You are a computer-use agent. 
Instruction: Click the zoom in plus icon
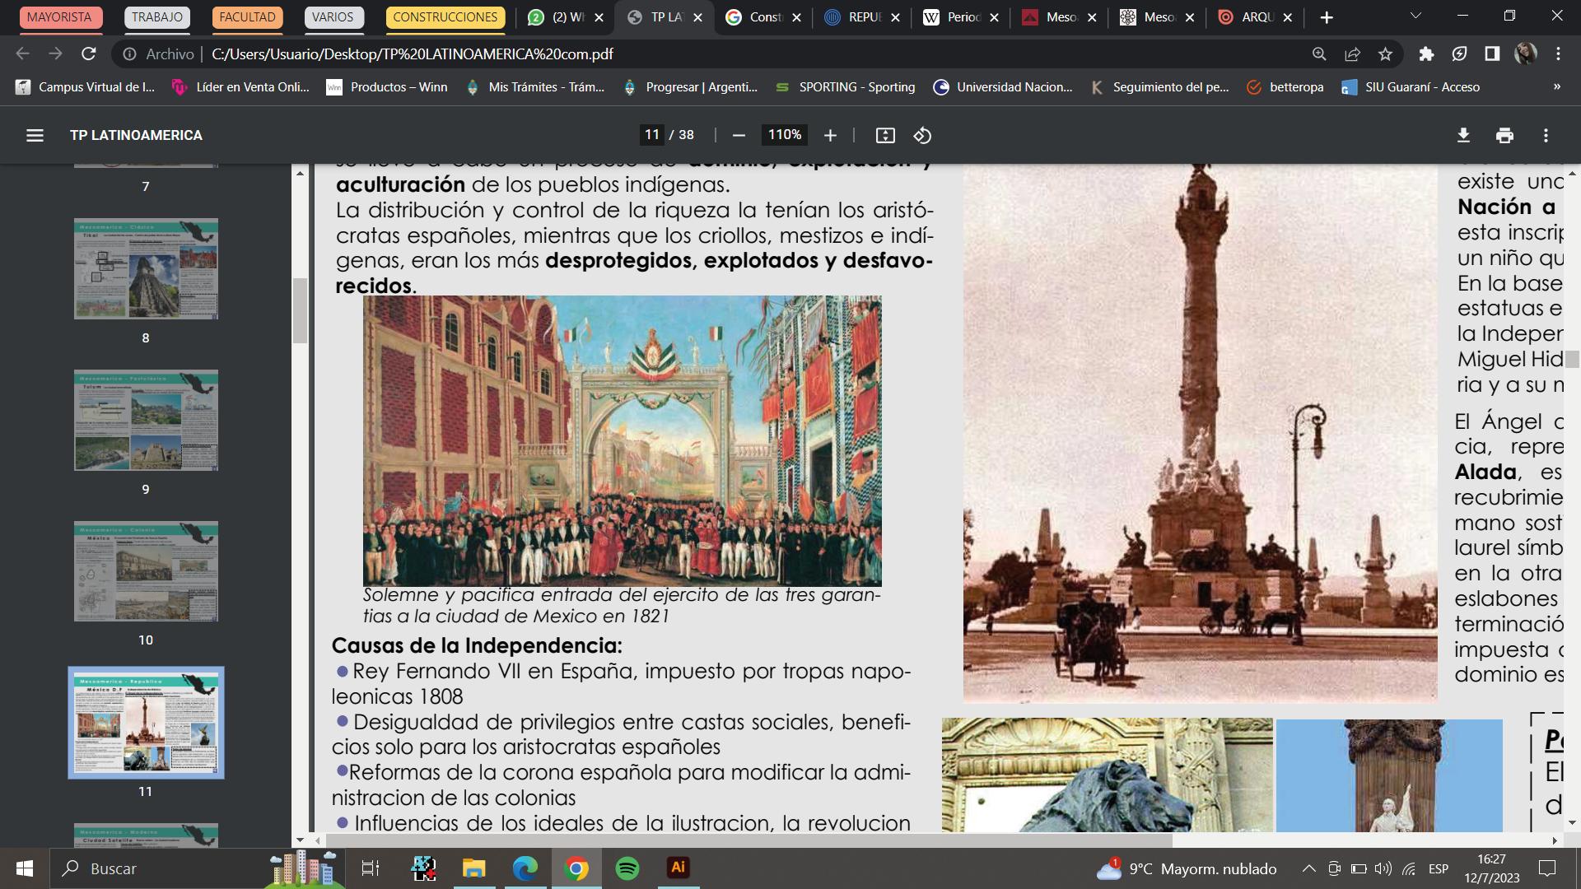pyautogui.click(x=830, y=135)
